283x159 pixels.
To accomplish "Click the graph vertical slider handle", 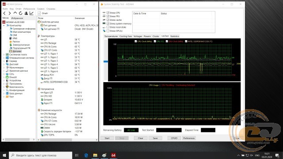I will tap(106, 61).
